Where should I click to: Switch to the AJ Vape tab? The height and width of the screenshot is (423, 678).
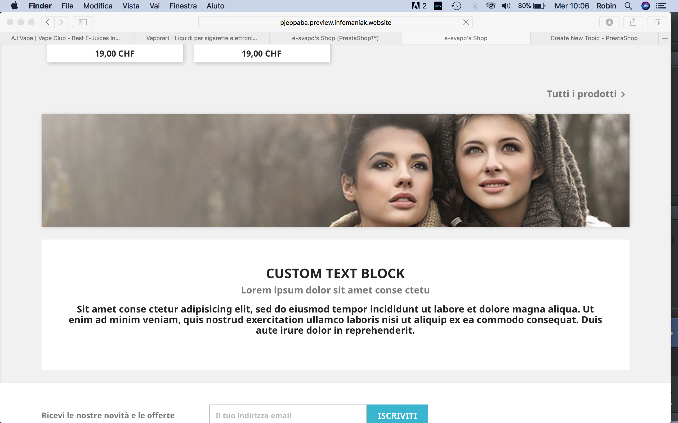click(66, 38)
